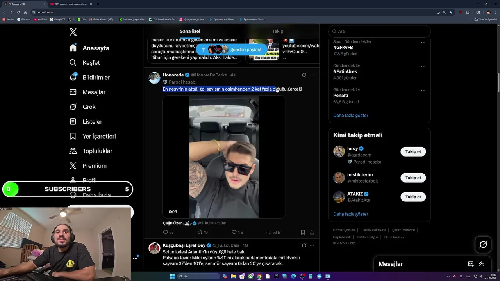Screen dimensions: 500x281
Task: Open Kick bookmark in the bookmarks bar
Action: point(82,19)
